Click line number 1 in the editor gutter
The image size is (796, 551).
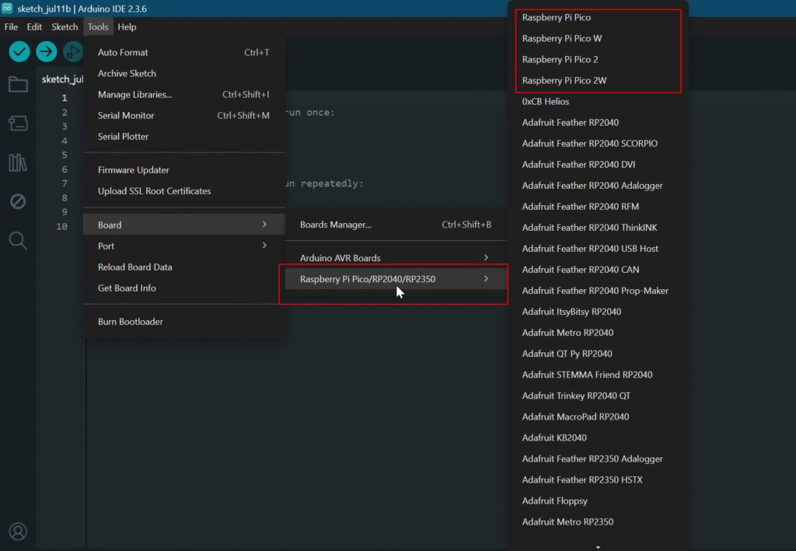pos(65,97)
